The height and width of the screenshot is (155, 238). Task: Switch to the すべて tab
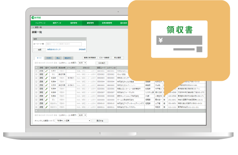39,58
